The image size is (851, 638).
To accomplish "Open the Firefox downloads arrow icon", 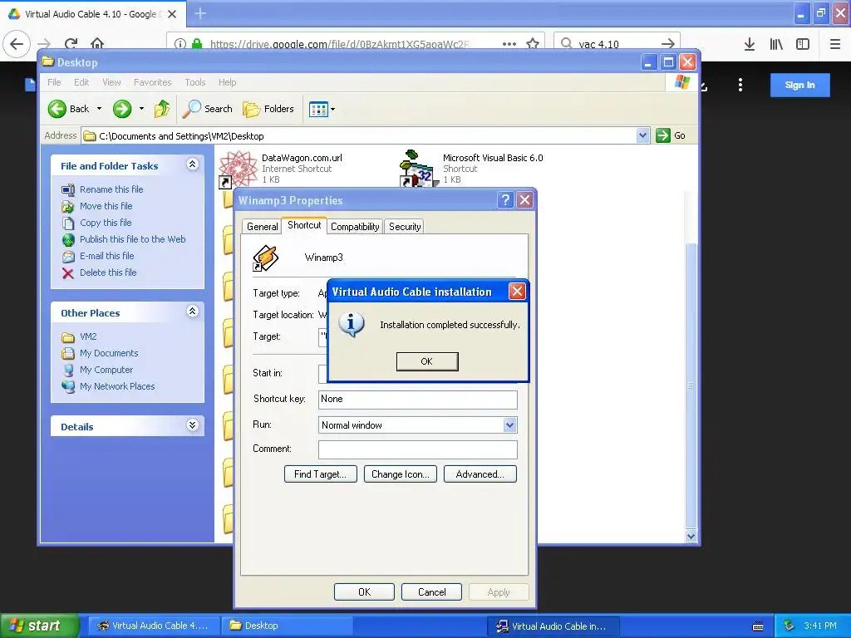I will pos(749,45).
